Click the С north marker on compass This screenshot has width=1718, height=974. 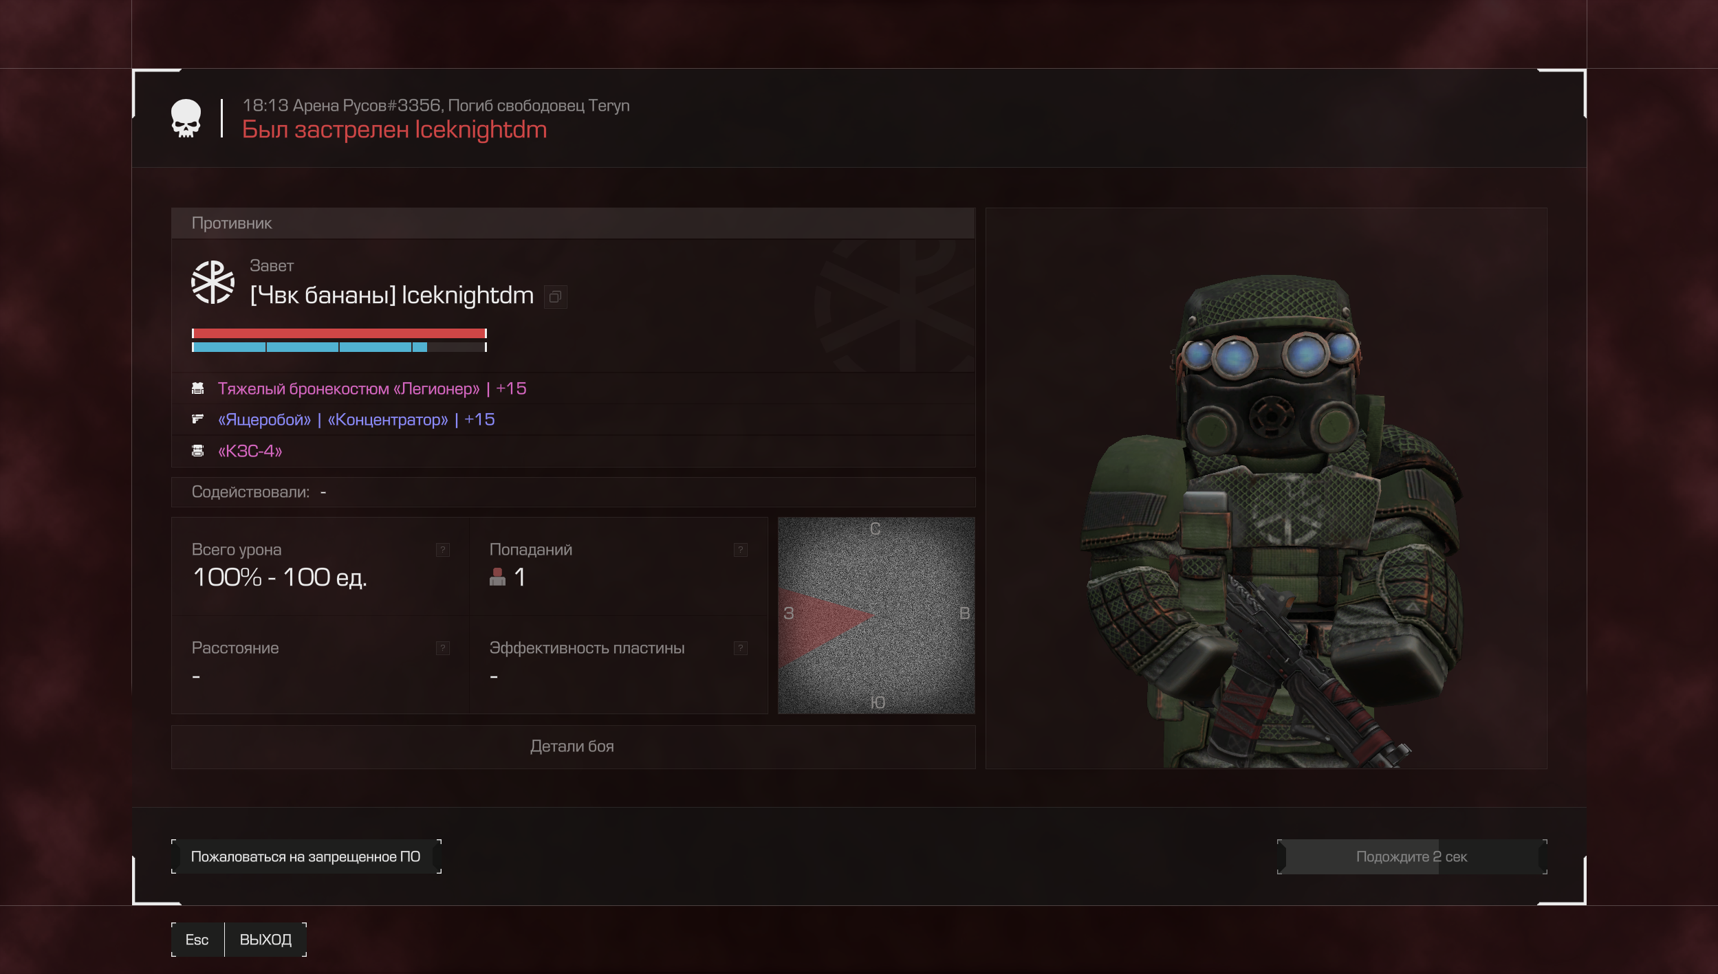click(875, 529)
